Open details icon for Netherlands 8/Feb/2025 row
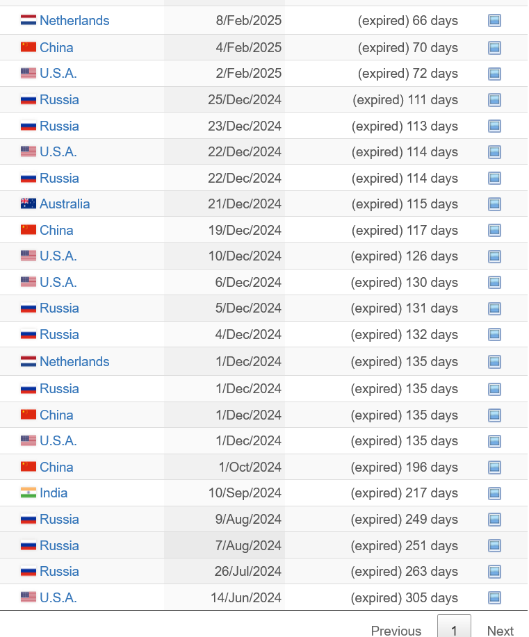The image size is (529, 637). pos(494,20)
